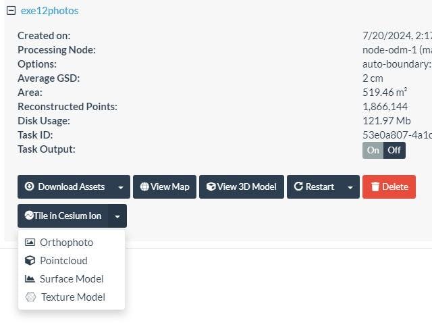Image resolution: width=432 pixels, height=323 pixels.
Task: Switch Task Output to On
Action: 373,150
